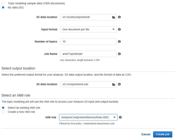
Task: Click info icon beside input S3 data location
Action: coord(119,17)
